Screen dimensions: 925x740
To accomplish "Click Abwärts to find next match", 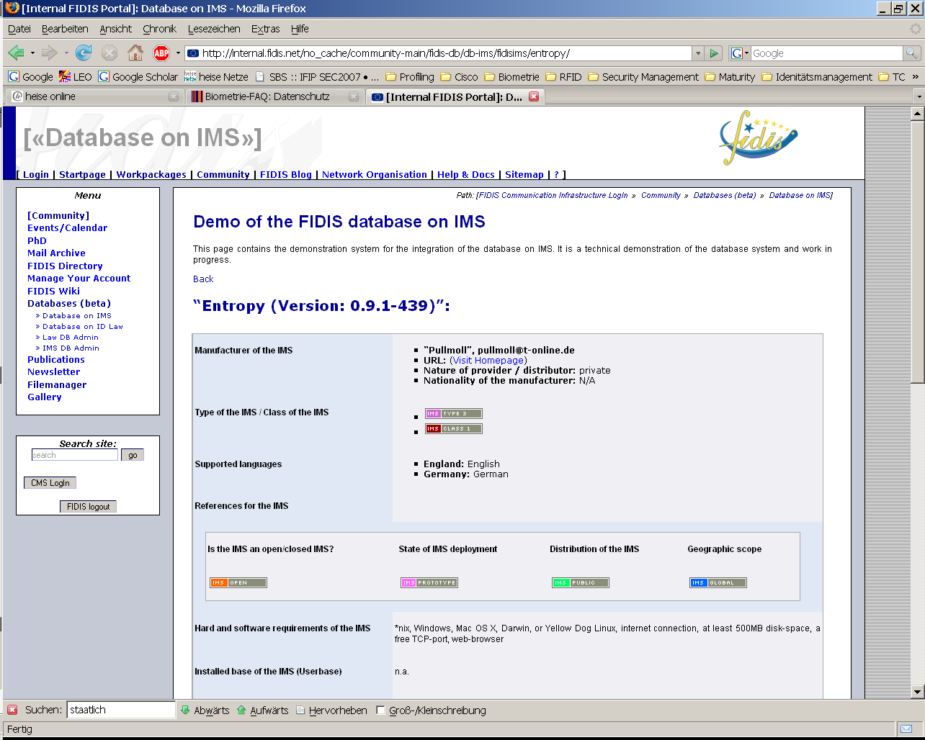I will coord(205,710).
